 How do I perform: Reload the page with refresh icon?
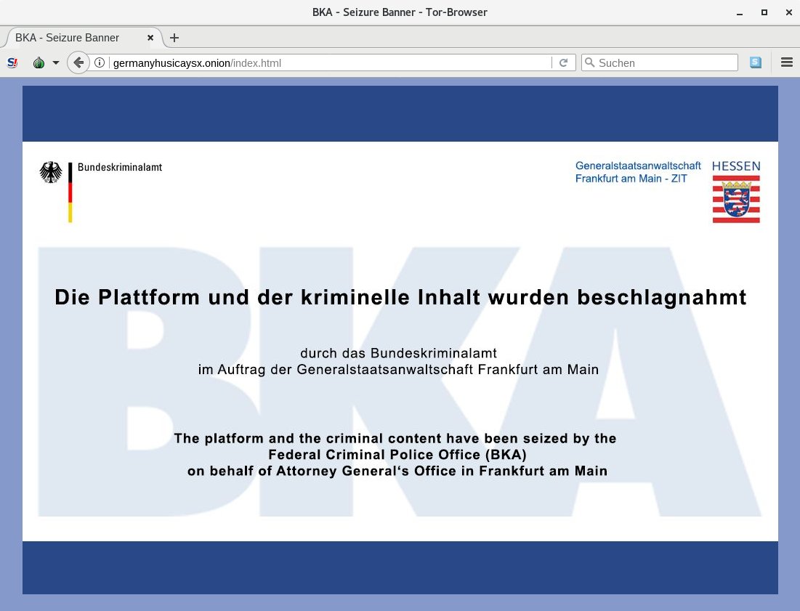tap(563, 62)
